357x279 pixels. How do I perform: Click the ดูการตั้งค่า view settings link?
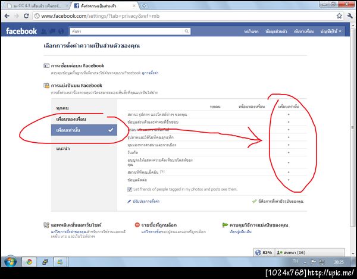pyautogui.click(x=150, y=73)
